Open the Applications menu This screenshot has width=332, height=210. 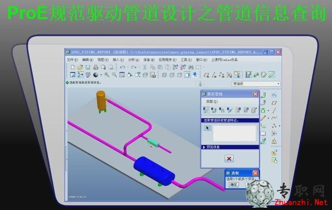167,60
